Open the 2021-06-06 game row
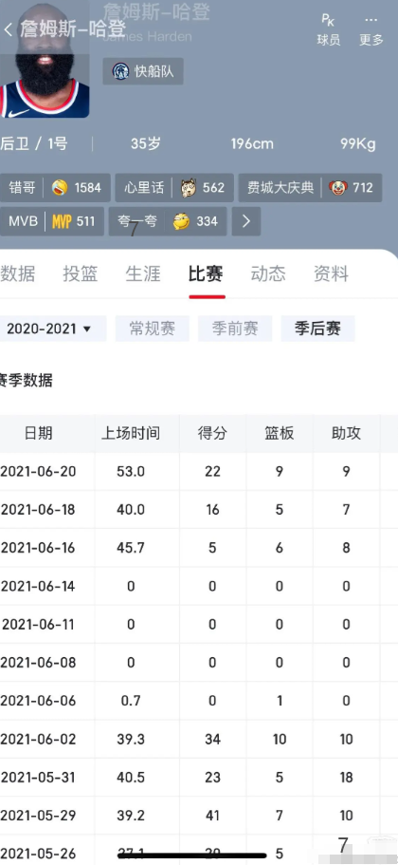This screenshot has height=865, width=398. click(199, 701)
